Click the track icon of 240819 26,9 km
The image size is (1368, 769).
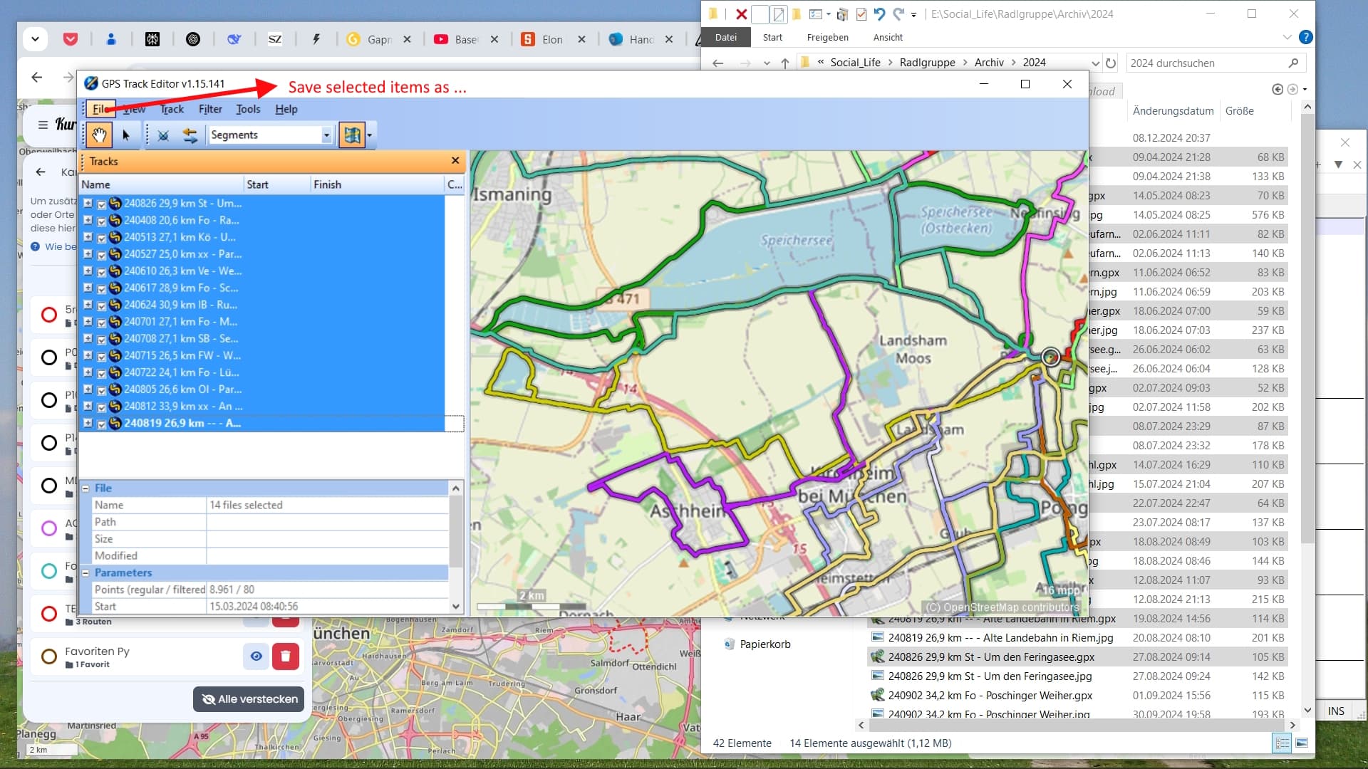coord(115,423)
